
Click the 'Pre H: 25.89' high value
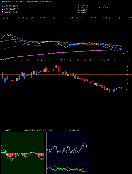(x=83, y=8)
